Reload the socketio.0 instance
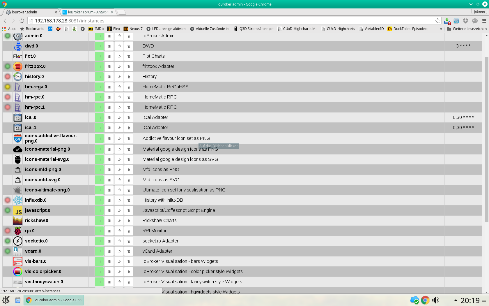The image size is (489, 306). coord(119,241)
